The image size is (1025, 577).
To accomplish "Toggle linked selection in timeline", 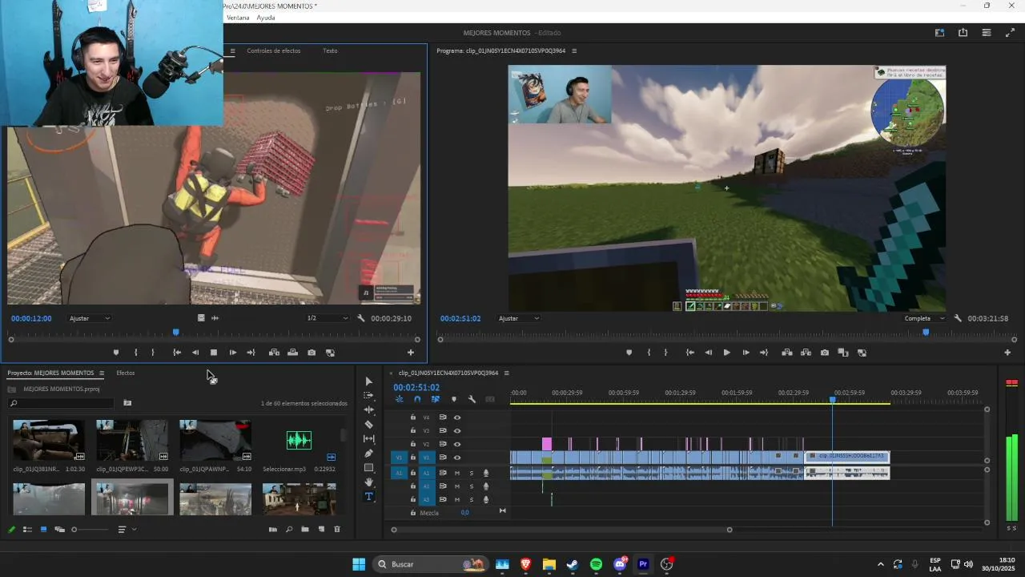I will [x=436, y=399].
